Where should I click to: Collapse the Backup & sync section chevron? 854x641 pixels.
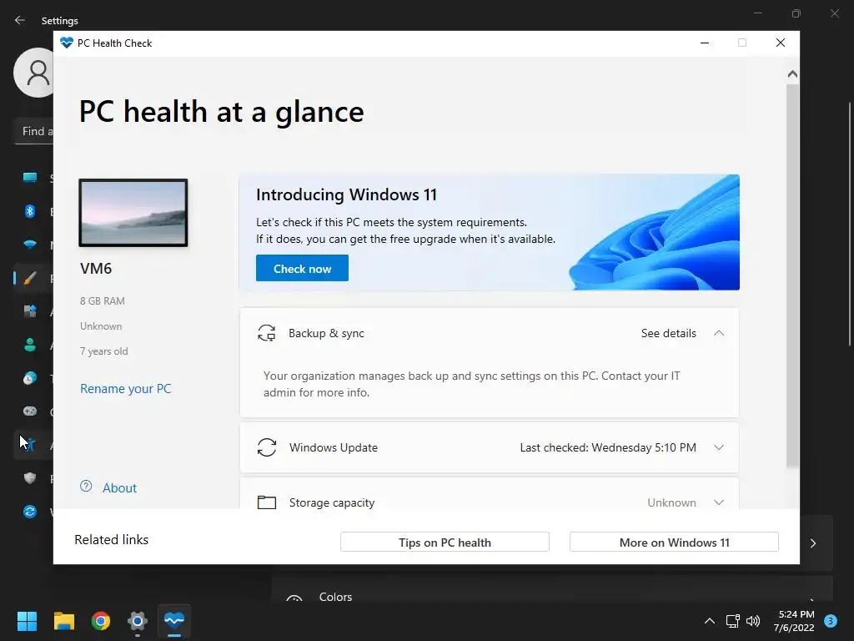[x=719, y=333]
